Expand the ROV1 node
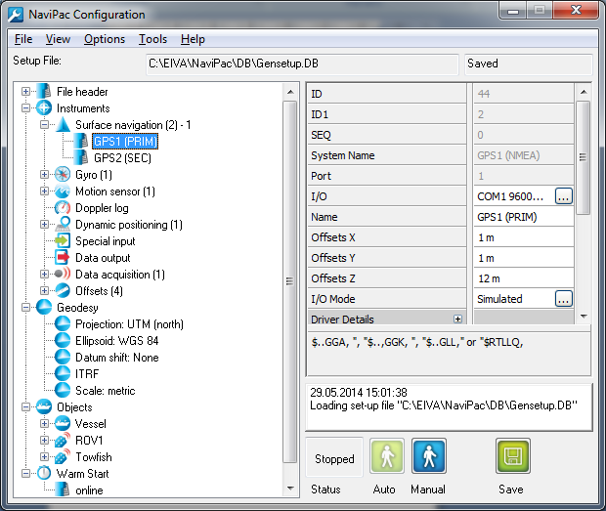The height and width of the screenshot is (511, 606). (44, 441)
